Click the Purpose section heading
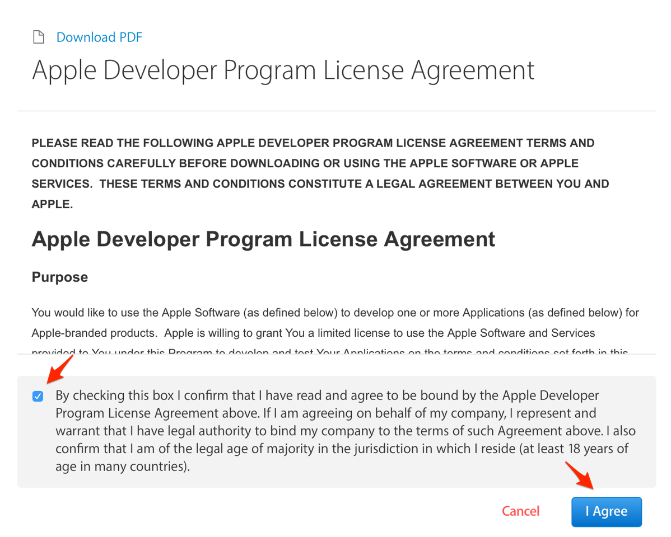This screenshot has width=671, height=537. coord(60,277)
